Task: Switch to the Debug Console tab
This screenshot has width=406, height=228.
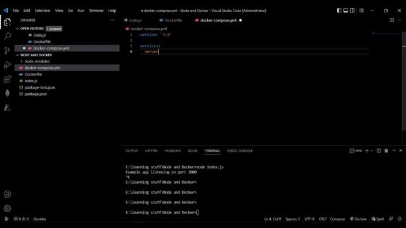Action: coord(240,151)
